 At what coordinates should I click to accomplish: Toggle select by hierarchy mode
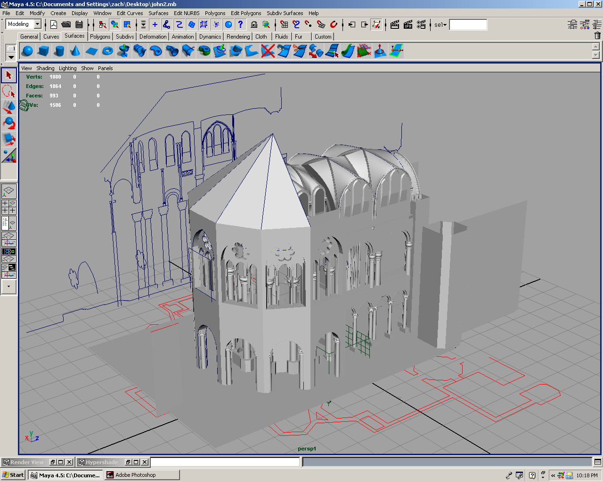click(103, 24)
